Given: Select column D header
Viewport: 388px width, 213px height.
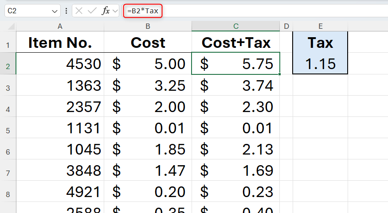Looking at the screenshot, I should (286, 26).
